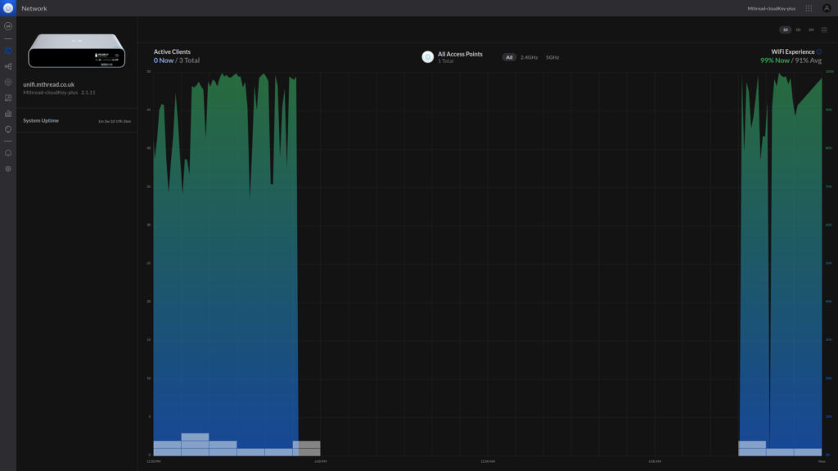Click the WiFi Experience info tooltip icon
Image resolution: width=838 pixels, height=471 pixels.
pyautogui.click(x=819, y=52)
